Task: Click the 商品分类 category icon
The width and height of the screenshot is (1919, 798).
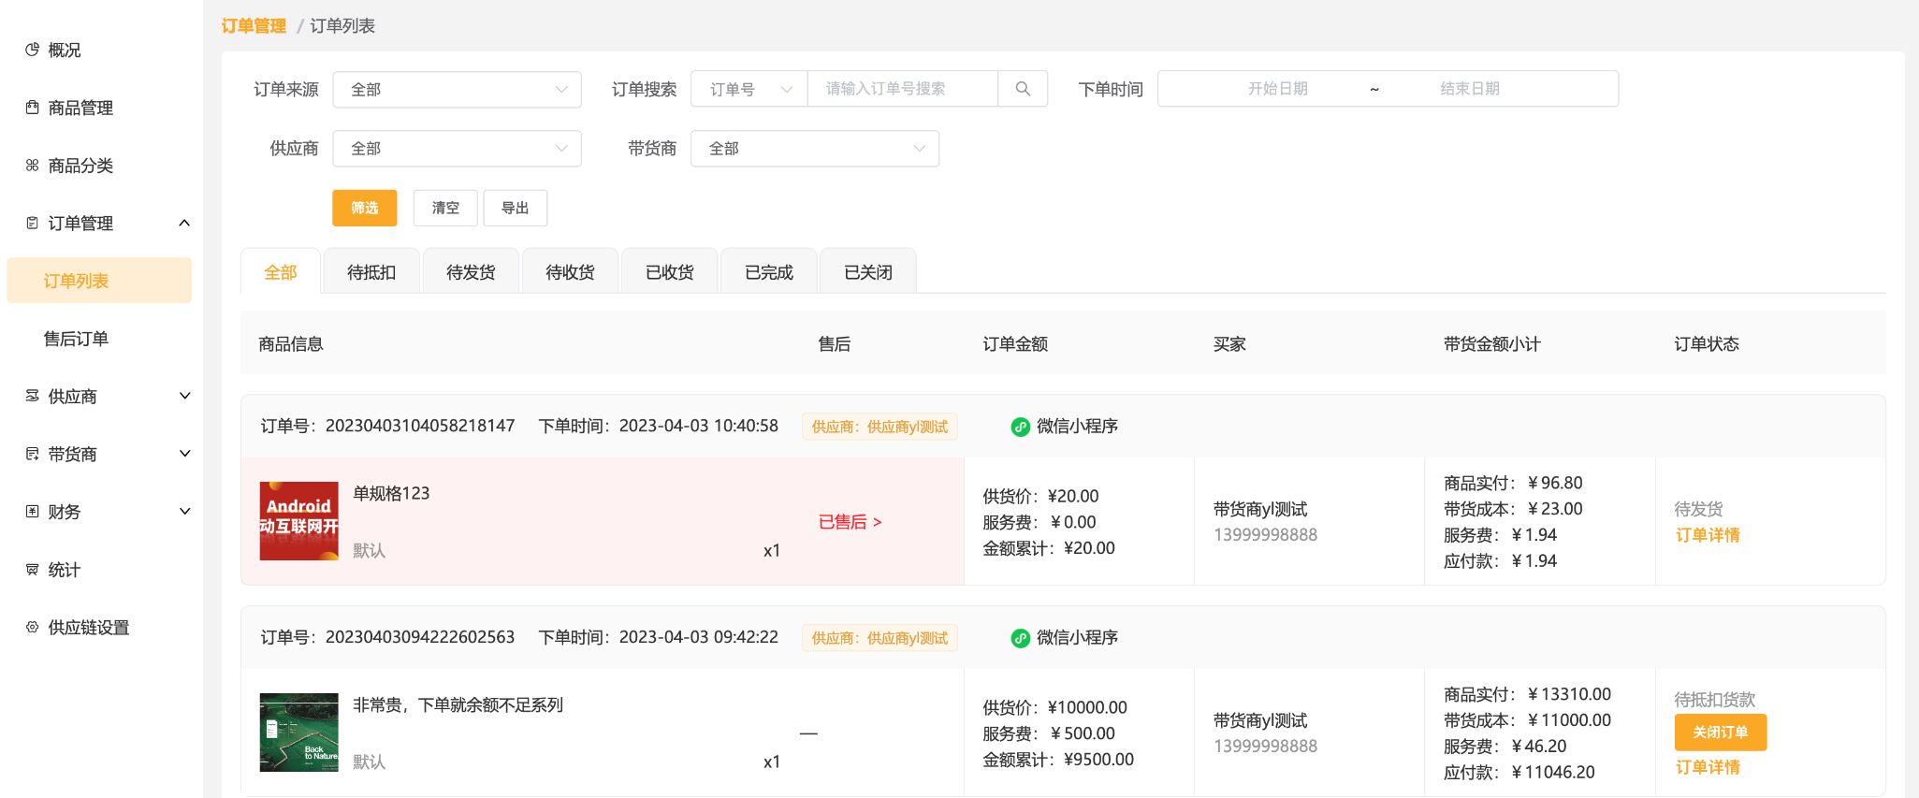Action: pos(32,166)
